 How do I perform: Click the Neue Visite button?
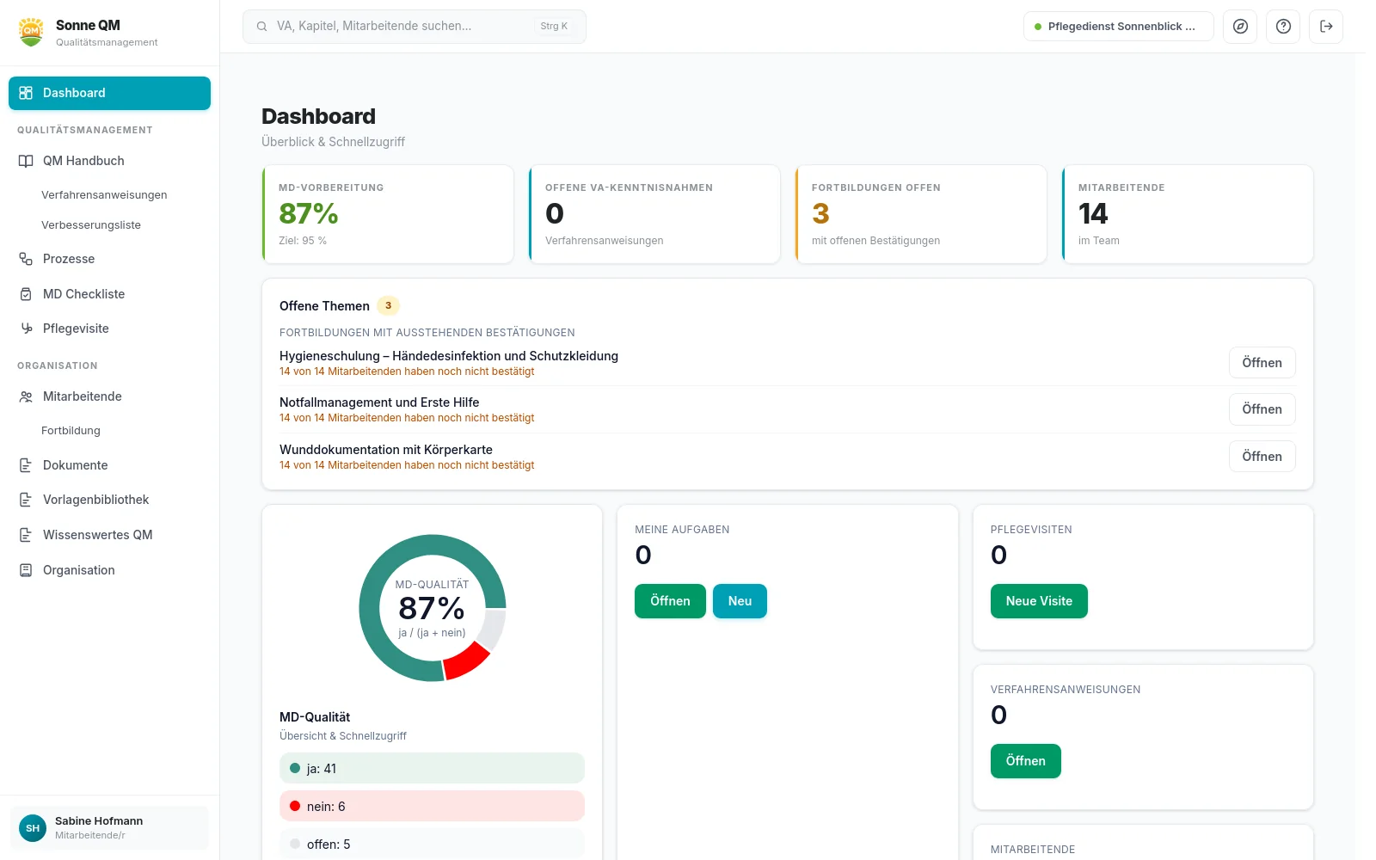1039,601
